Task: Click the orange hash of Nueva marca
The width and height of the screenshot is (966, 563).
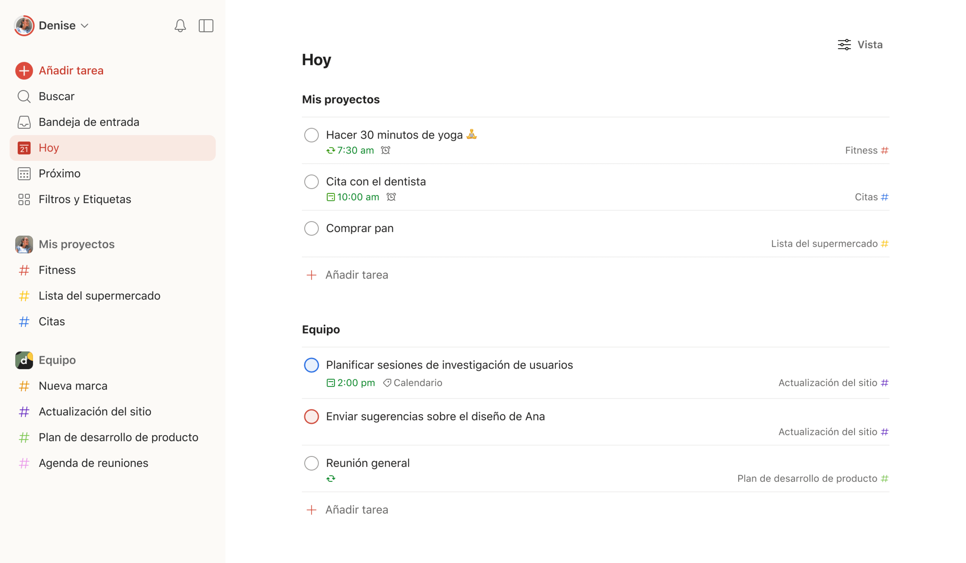Action: point(24,386)
